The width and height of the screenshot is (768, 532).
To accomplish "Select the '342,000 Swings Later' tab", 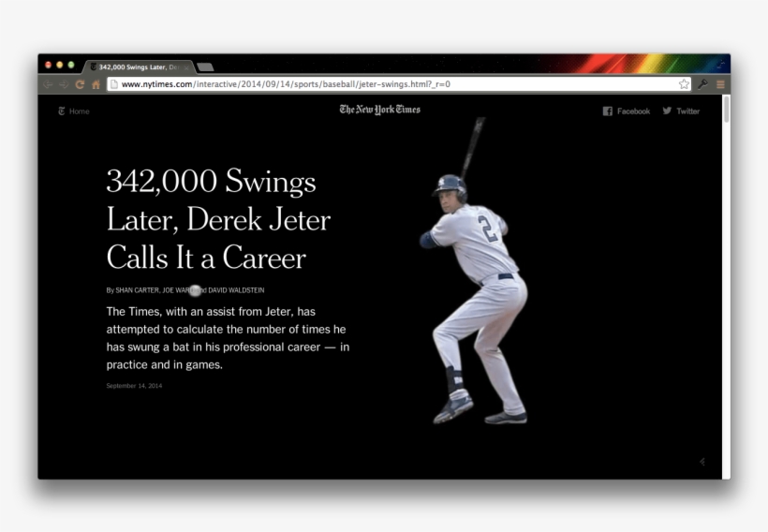I will (139, 67).
